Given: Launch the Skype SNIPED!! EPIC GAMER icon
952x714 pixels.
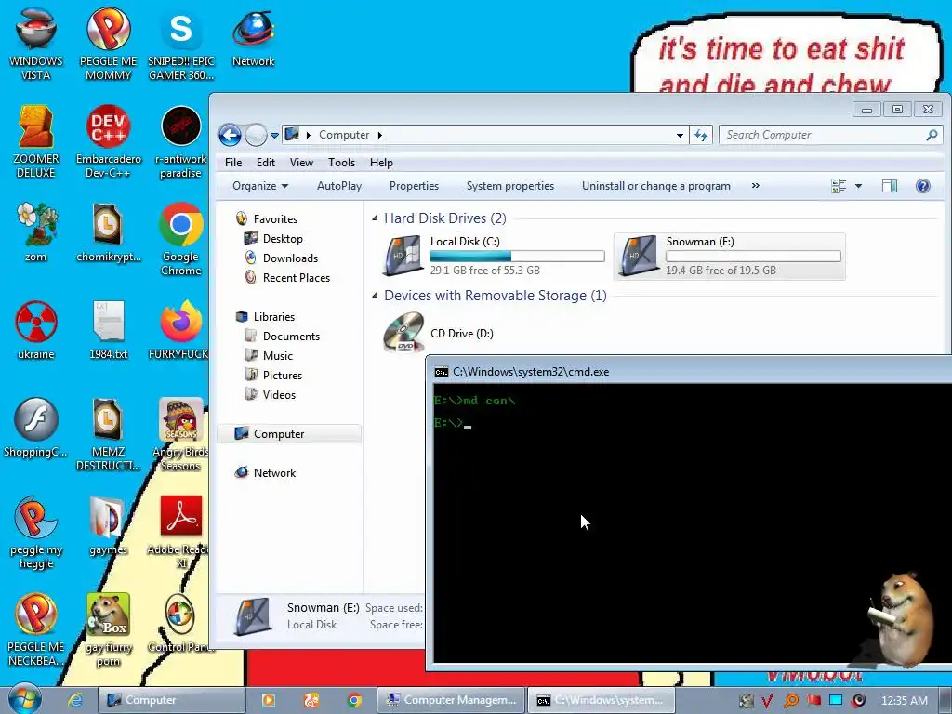Looking at the screenshot, I should (x=181, y=45).
